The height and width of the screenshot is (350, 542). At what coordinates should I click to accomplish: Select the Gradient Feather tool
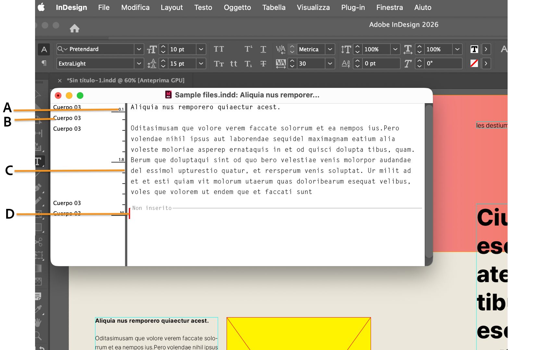point(38,281)
